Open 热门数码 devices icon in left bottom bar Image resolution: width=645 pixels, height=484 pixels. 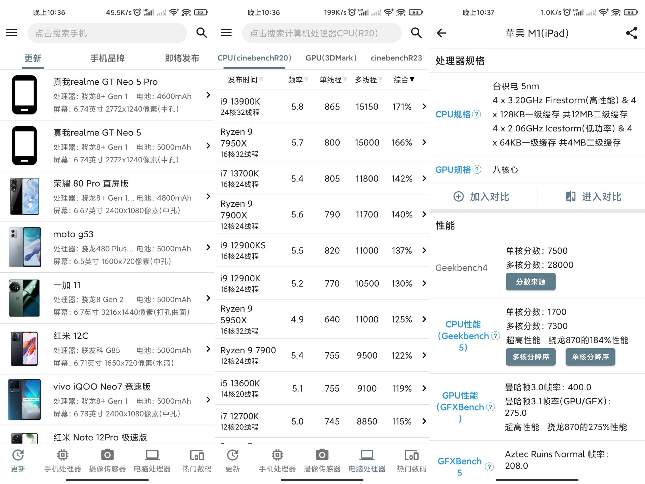pyautogui.click(x=197, y=455)
